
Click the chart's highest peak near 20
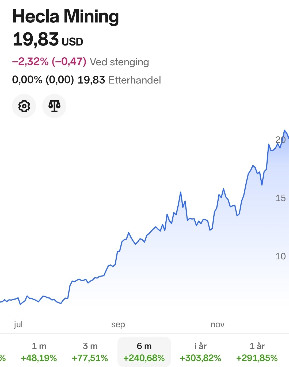[x=284, y=131]
